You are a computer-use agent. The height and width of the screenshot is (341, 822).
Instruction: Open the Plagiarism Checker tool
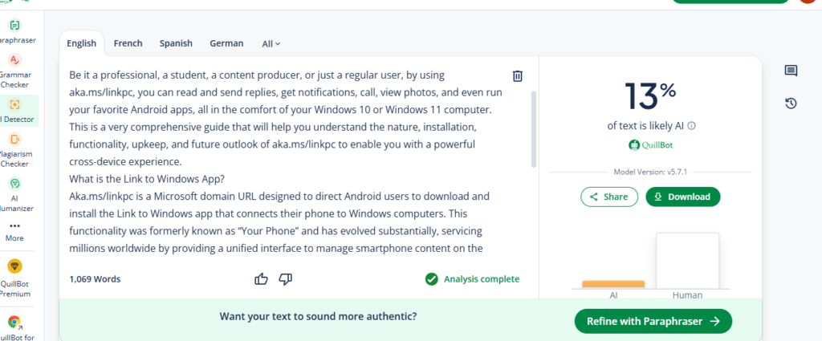tap(14, 140)
